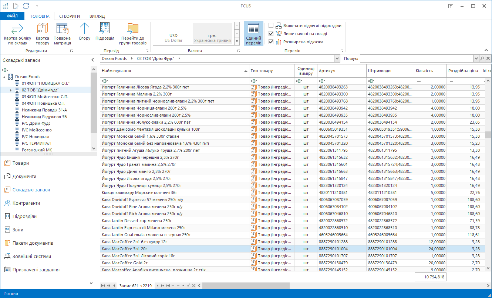Add new record with plus button
This screenshot has height=298, width=492.
point(173,285)
